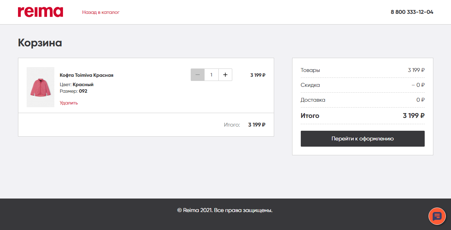Click the Скидка summary row label

pos(310,85)
